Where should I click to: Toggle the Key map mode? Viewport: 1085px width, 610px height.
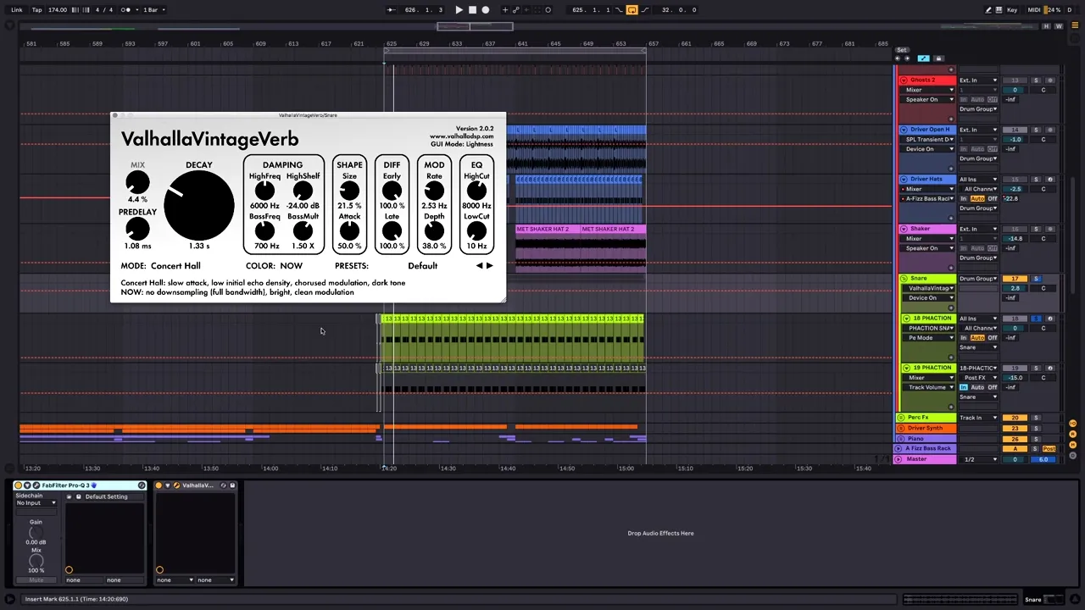pos(1012,10)
